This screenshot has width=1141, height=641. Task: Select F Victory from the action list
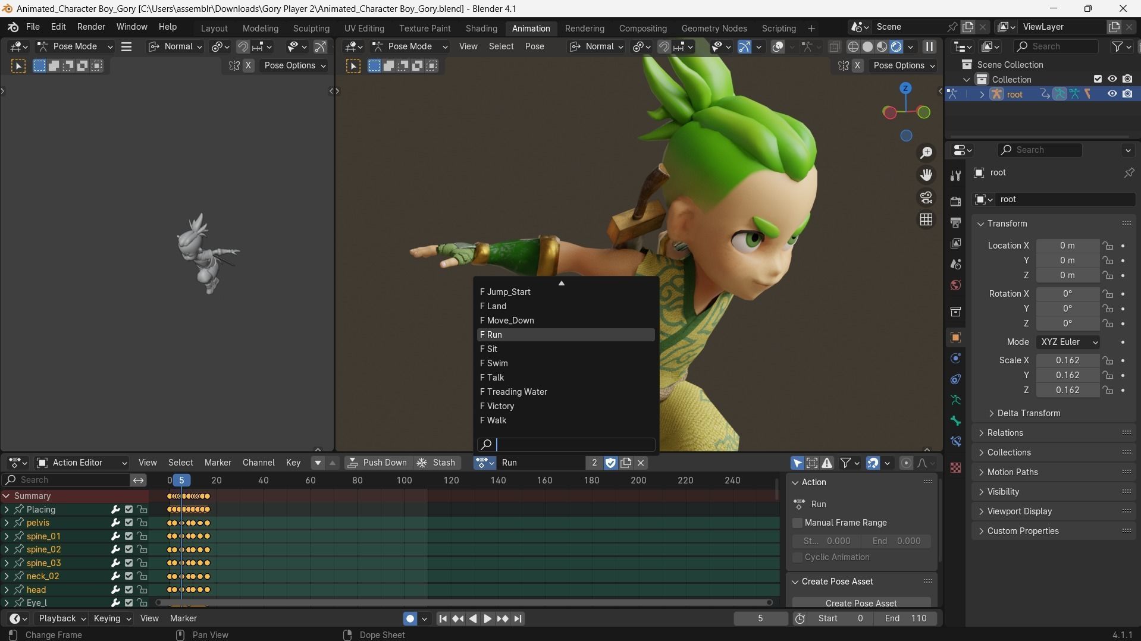pyautogui.click(x=566, y=406)
